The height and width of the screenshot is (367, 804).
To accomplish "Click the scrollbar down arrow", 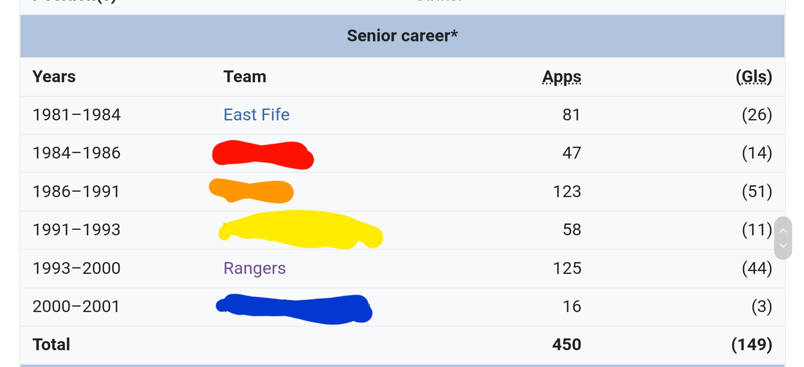I will point(783,246).
